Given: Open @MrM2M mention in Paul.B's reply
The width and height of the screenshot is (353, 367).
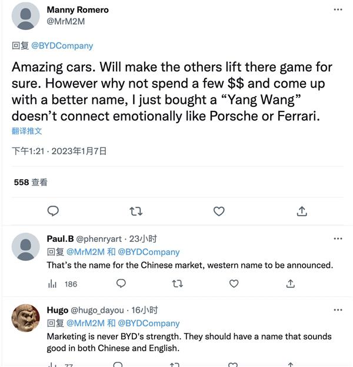Looking at the screenshot, I should tap(86, 252).
